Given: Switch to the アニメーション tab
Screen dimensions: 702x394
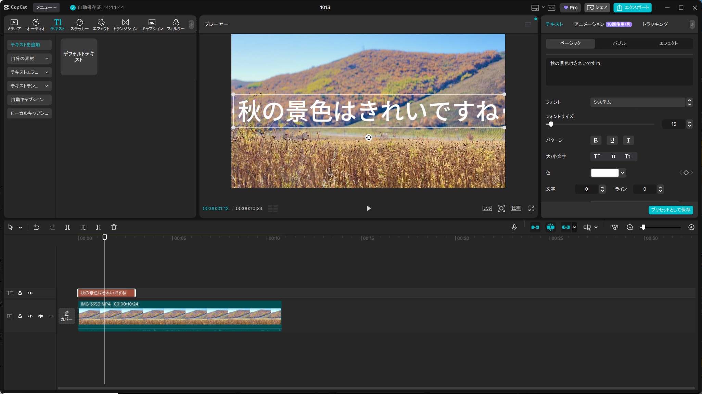Looking at the screenshot, I should point(589,24).
